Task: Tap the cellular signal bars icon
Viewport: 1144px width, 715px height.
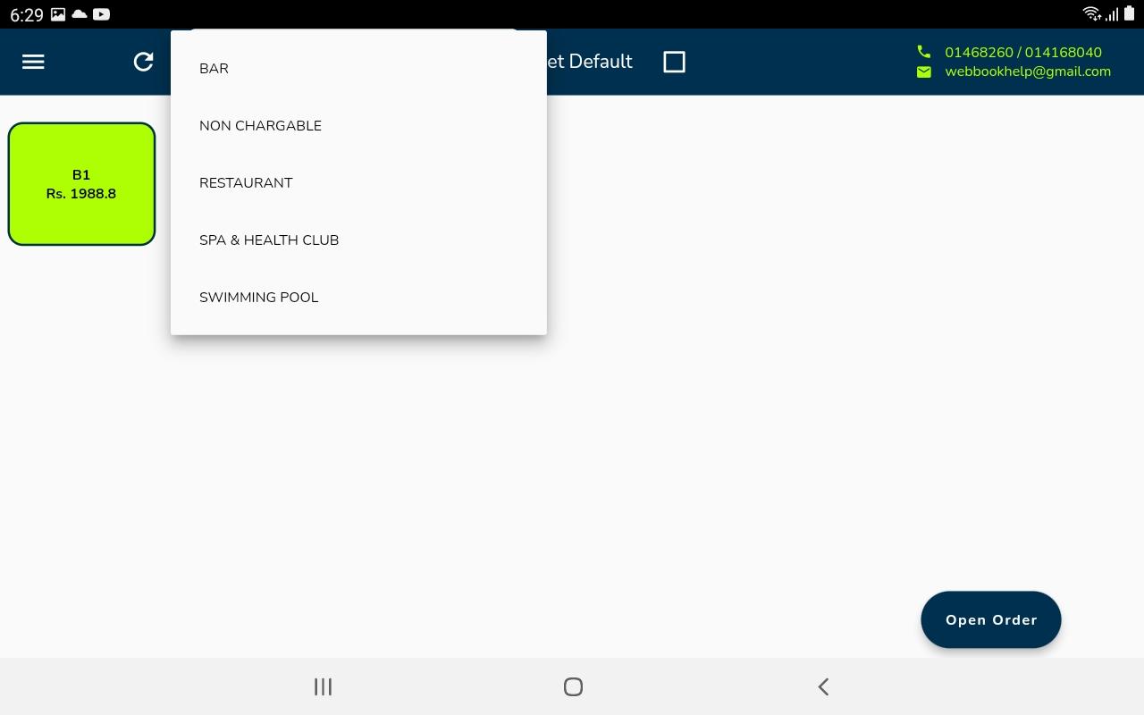Action: (x=1112, y=14)
